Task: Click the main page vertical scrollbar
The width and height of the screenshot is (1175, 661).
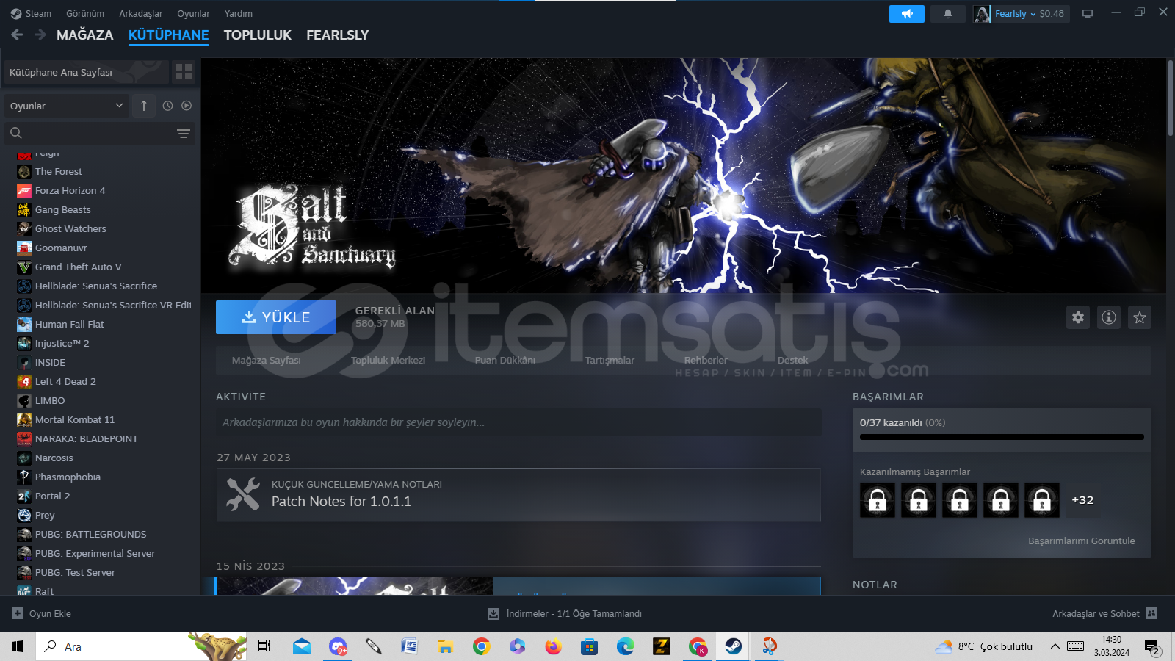Action: tap(1171, 98)
